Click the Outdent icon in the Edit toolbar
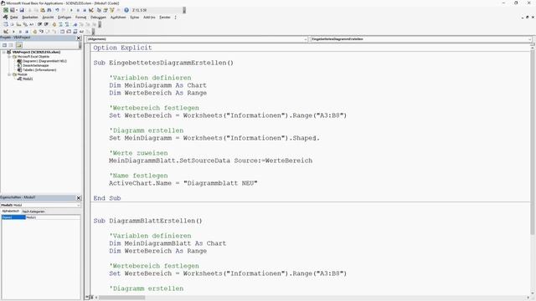The width and height of the screenshot is (536, 301). [46, 24]
